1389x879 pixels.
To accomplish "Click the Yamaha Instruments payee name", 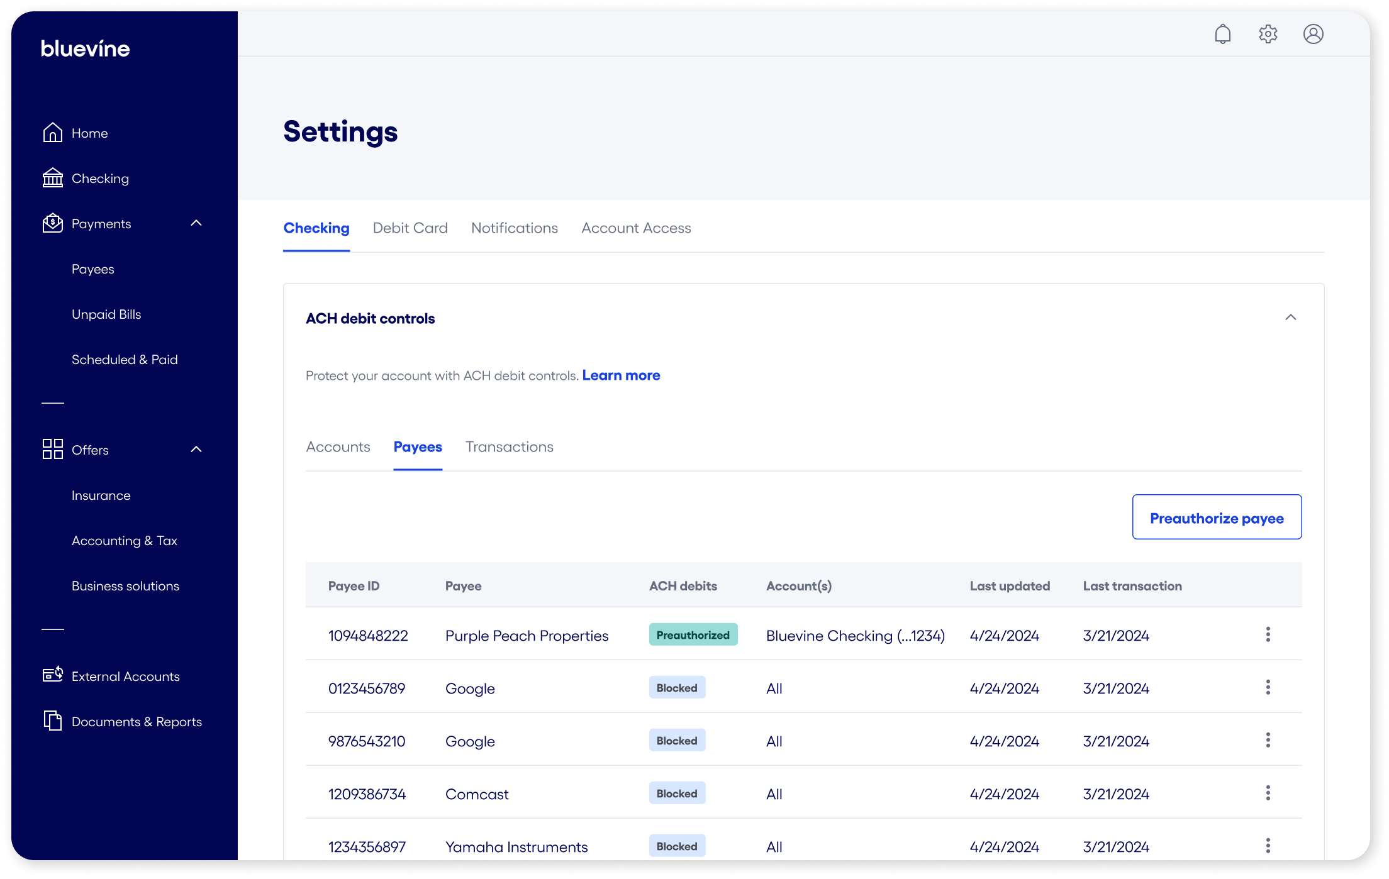I will tap(516, 847).
